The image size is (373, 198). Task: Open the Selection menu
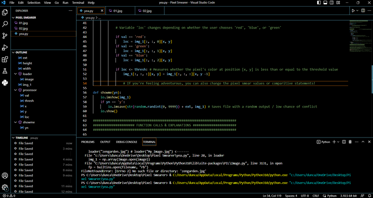tap(34, 3)
